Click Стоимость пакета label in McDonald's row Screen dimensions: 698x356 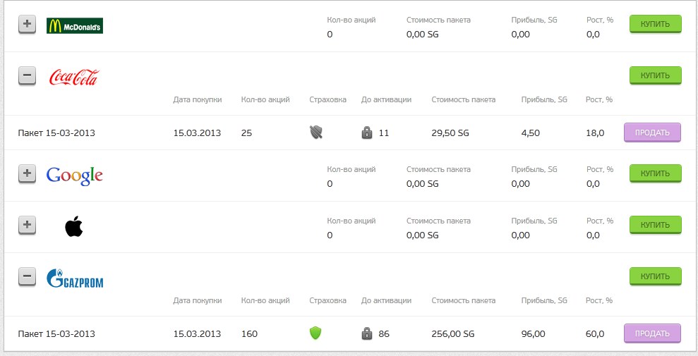coord(438,20)
